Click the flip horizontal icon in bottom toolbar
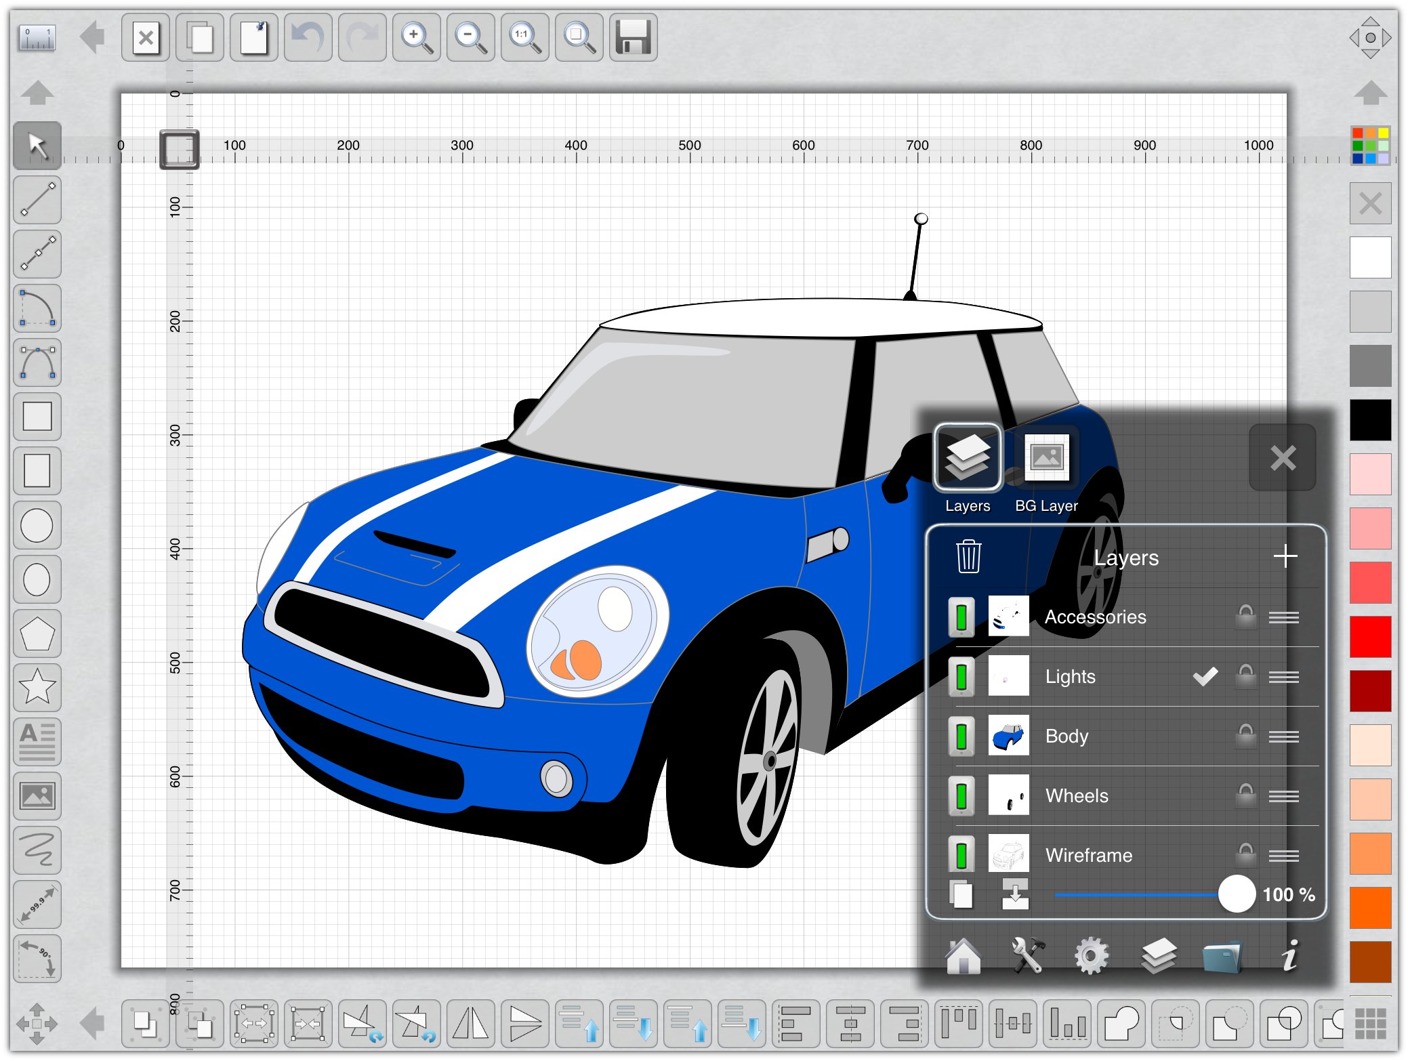1408x1061 pixels. point(470,1023)
